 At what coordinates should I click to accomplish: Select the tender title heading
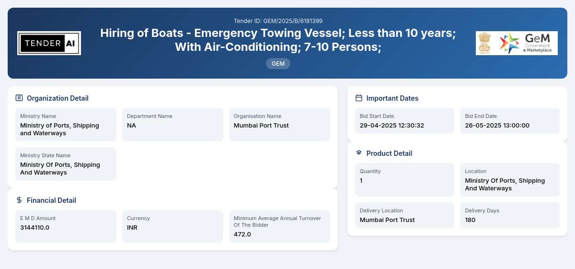(278, 40)
